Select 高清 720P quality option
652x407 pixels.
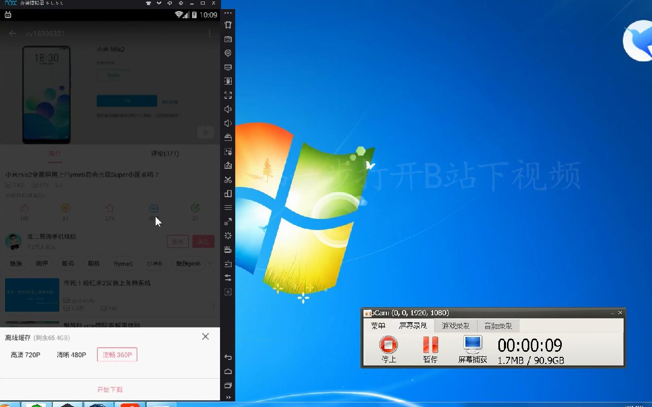tap(25, 355)
